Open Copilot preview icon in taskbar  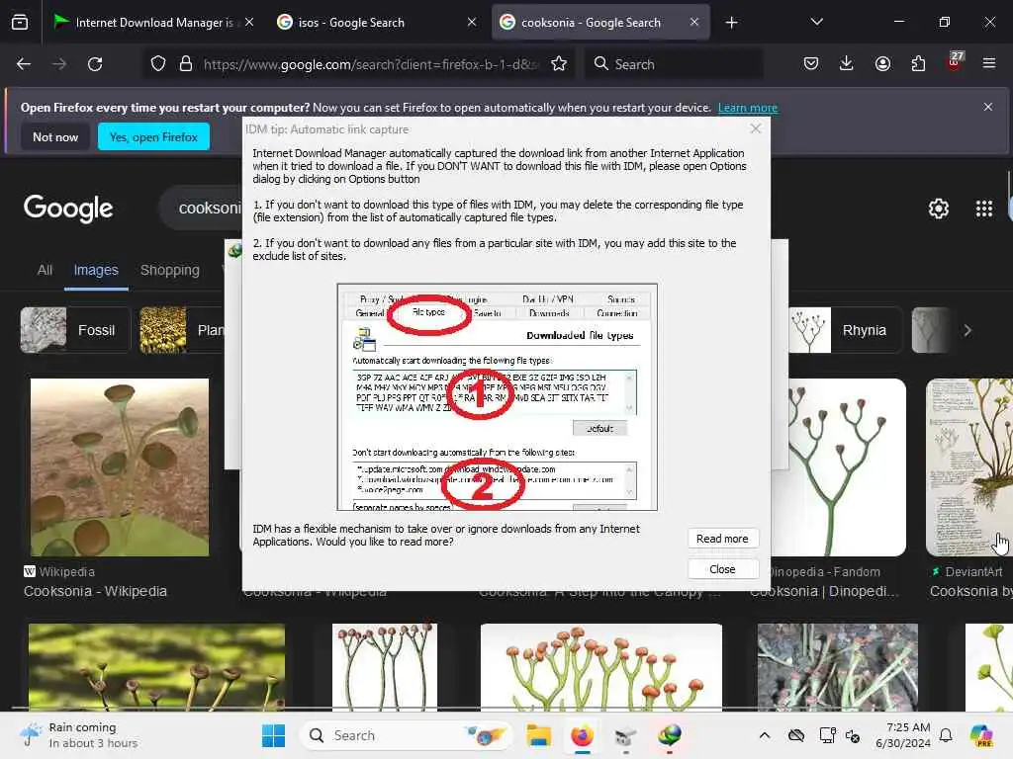[981, 735]
